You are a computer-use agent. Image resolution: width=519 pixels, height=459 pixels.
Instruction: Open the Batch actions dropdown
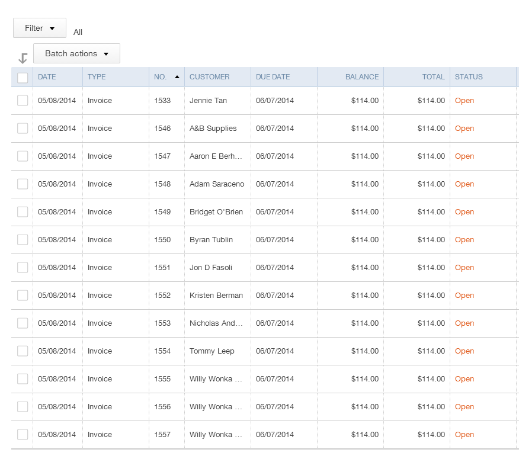click(x=76, y=54)
